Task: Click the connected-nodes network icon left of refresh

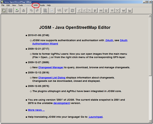Action: pyautogui.click(x=59, y=11)
